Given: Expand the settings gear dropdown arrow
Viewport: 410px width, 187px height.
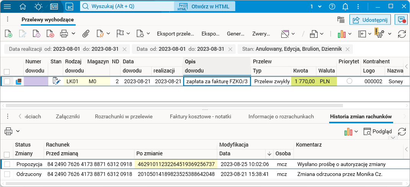Looking at the screenshot, I should coord(390,34).
